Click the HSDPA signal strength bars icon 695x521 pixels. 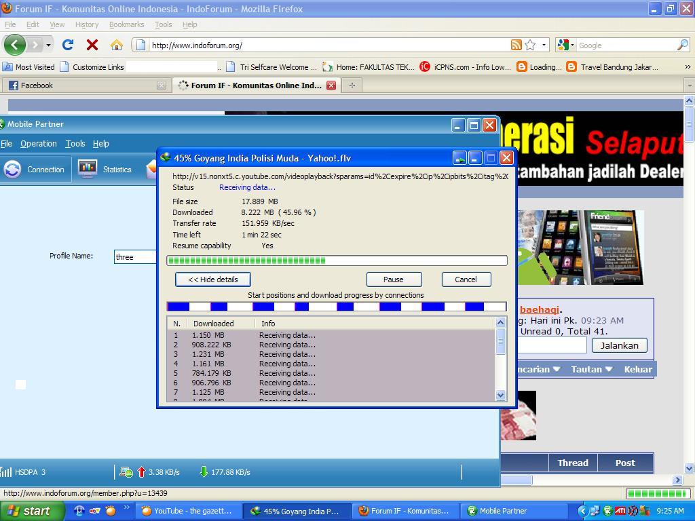(5, 472)
